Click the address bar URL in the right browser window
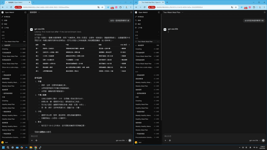 (x=179, y=7)
